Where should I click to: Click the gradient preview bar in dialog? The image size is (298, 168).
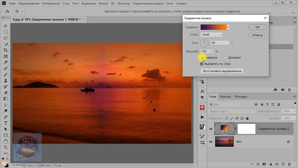click(214, 27)
